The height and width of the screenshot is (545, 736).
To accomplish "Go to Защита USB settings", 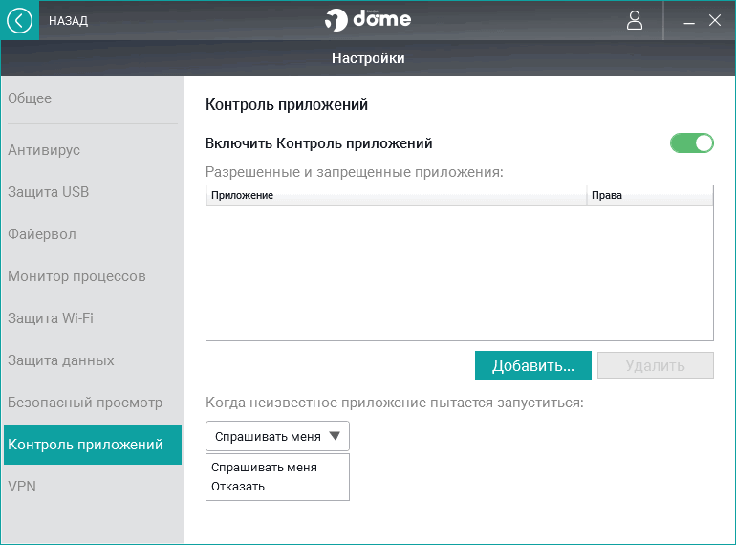I will pos(49,192).
